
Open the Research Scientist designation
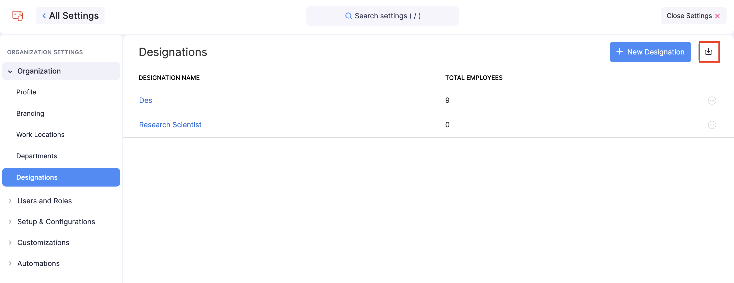170,125
